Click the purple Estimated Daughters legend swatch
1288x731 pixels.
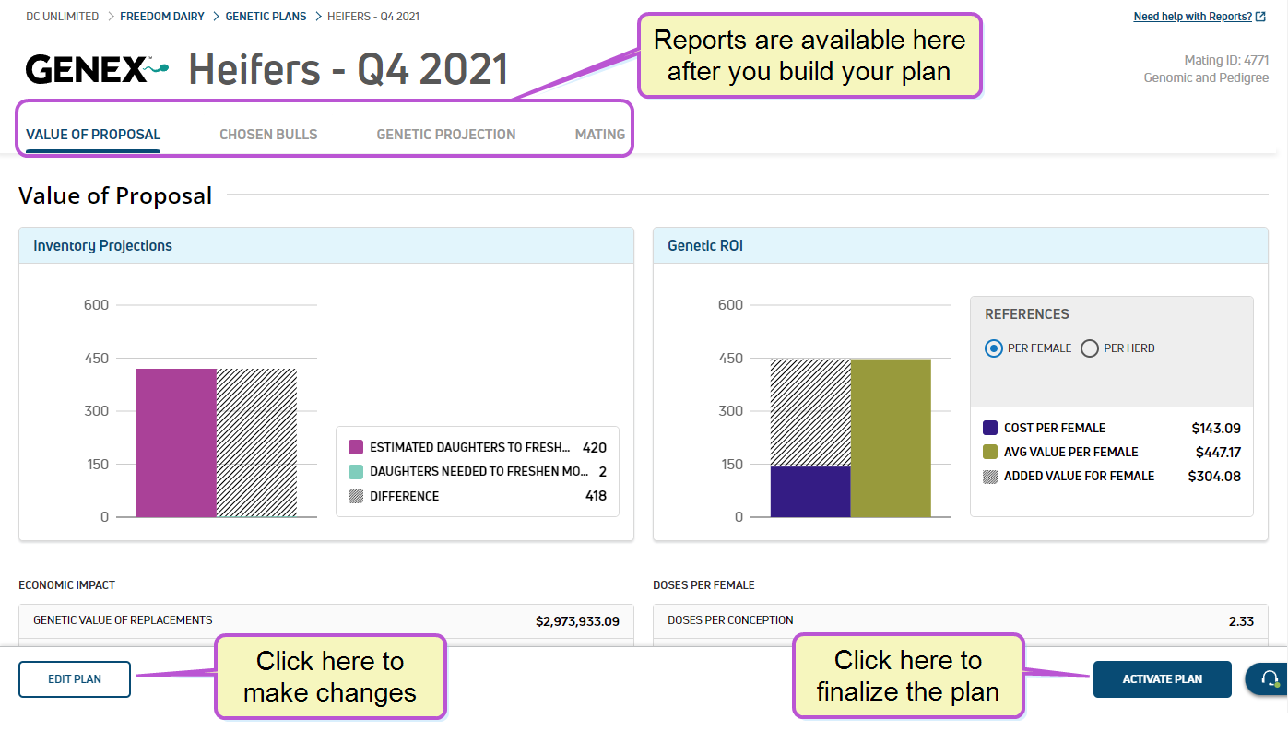pos(356,448)
